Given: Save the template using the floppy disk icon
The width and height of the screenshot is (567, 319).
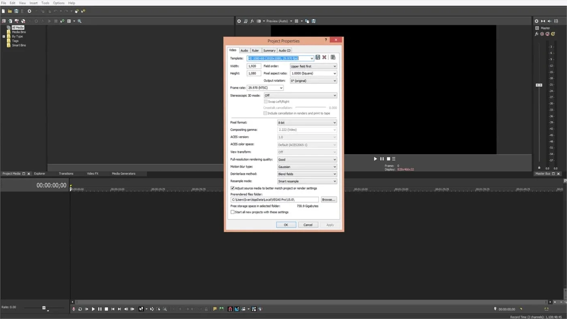Looking at the screenshot, I should (x=318, y=57).
